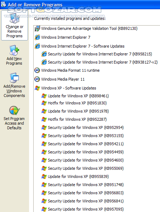Image resolution: width=160 pixels, height=212 pixels.
Task: Click the flag icon beside KB956841
Action: 44,201
